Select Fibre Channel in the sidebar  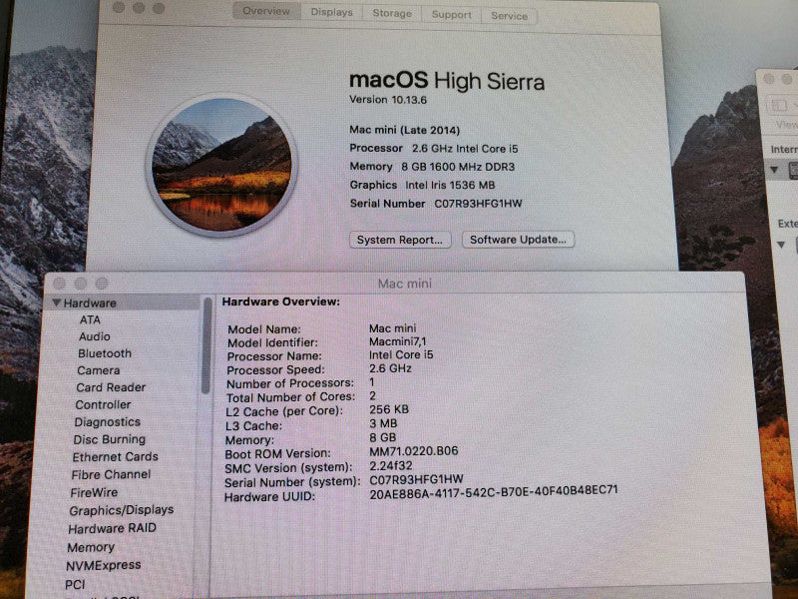[111, 475]
